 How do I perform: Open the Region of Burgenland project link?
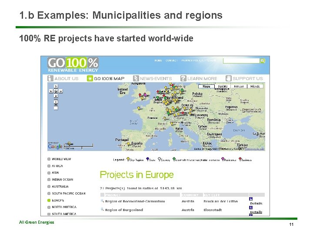124,210
